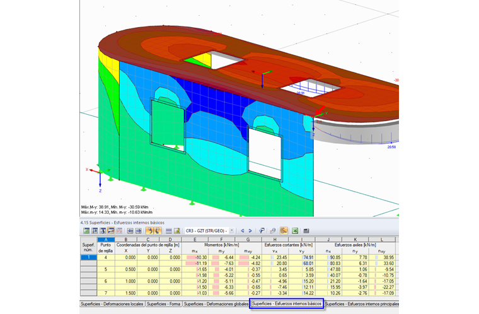
Task: Click the second toolbar icon with blue arrows
Action: pyautogui.click(x=95, y=231)
